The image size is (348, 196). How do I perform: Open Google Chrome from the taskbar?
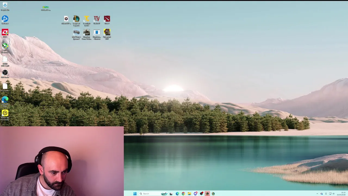pos(183,194)
